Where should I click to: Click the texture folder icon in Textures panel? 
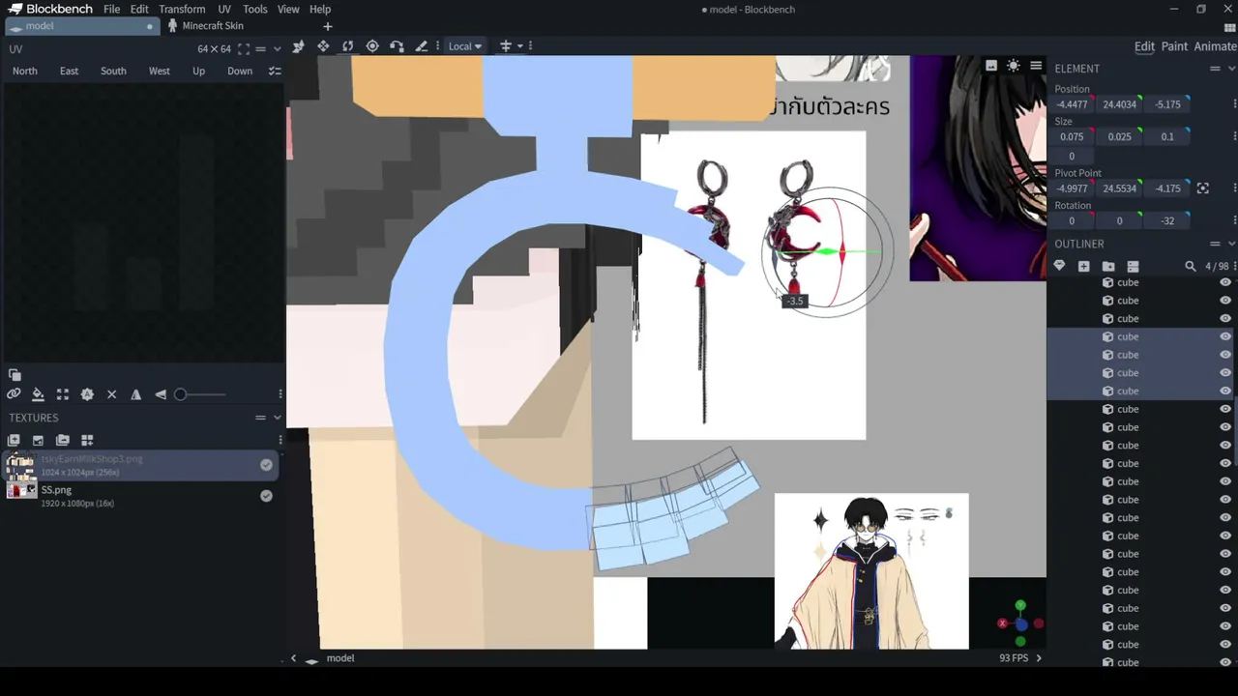tap(63, 440)
